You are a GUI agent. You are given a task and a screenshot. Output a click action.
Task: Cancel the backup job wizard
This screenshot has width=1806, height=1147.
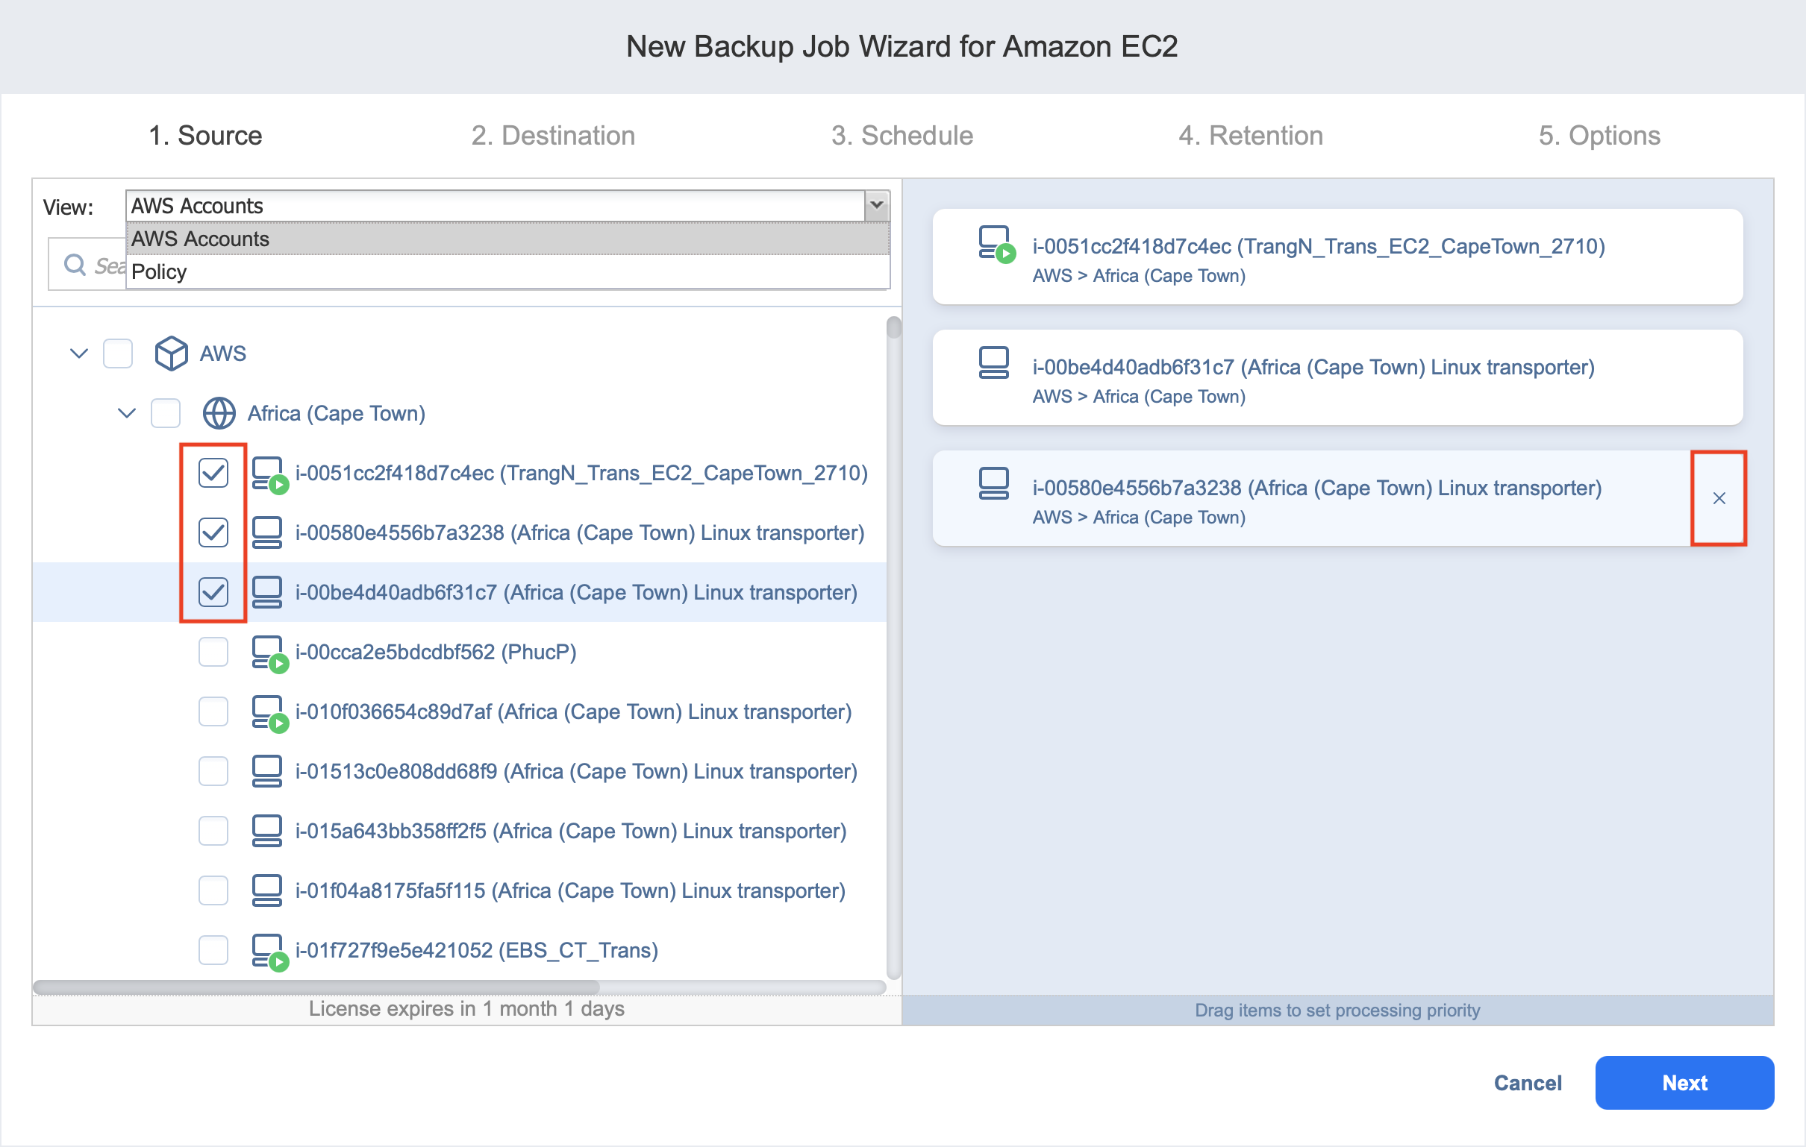tap(1527, 1083)
